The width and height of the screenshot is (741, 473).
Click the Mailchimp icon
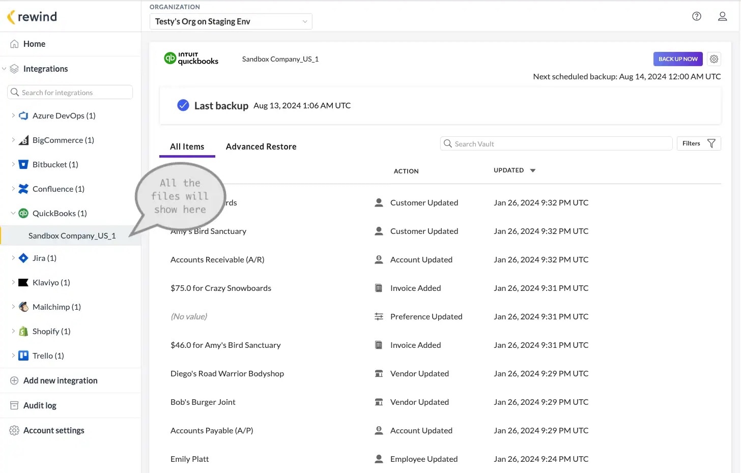(23, 307)
